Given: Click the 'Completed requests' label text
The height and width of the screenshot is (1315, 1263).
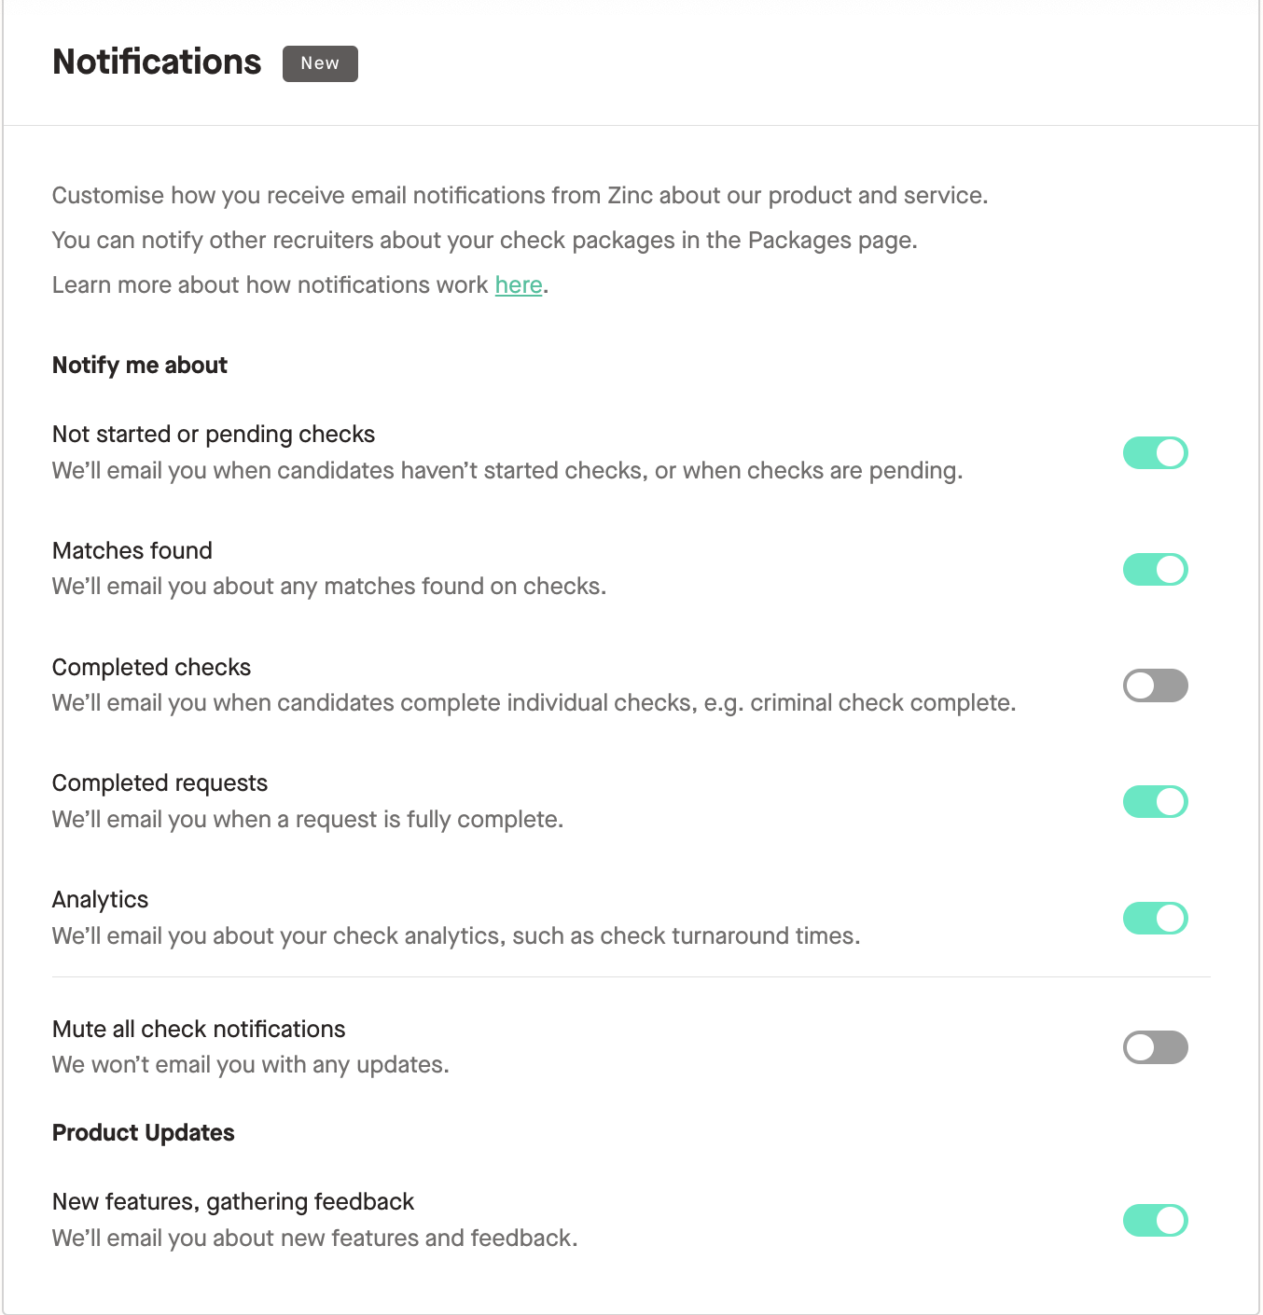Looking at the screenshot, I should tap(160, 783).
